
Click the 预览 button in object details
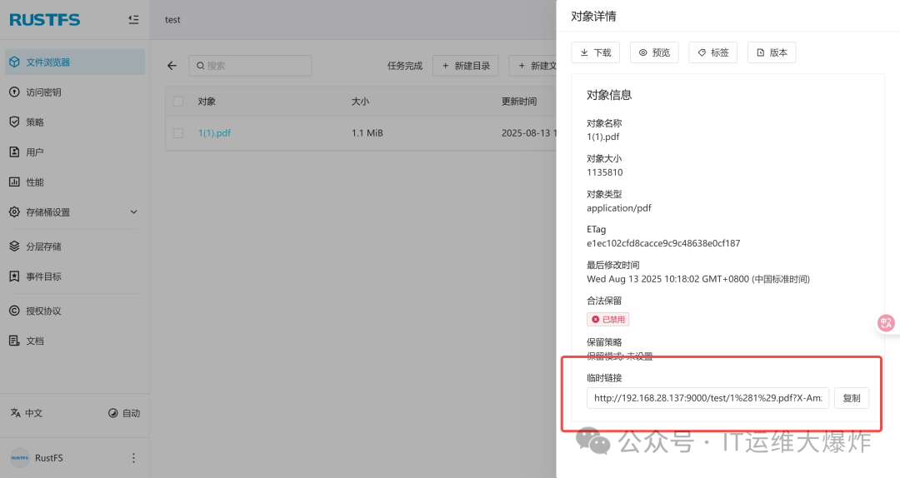point(654,52)
